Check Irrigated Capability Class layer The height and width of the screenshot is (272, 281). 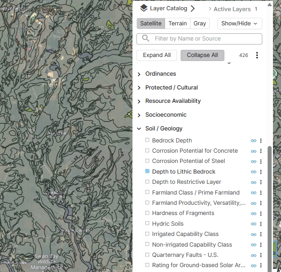click(x=147, y=234)
